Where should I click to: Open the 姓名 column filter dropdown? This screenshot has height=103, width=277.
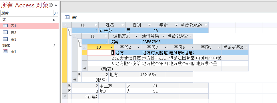[x=123, y=25]
